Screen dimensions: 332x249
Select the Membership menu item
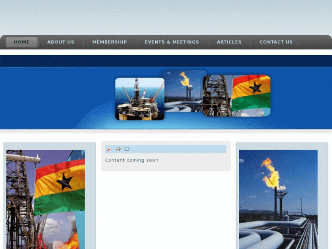(x=110, y=42)
